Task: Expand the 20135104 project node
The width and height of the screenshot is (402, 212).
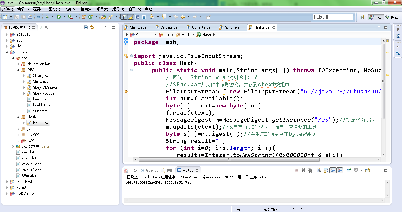Action: [x=7, y=34]
